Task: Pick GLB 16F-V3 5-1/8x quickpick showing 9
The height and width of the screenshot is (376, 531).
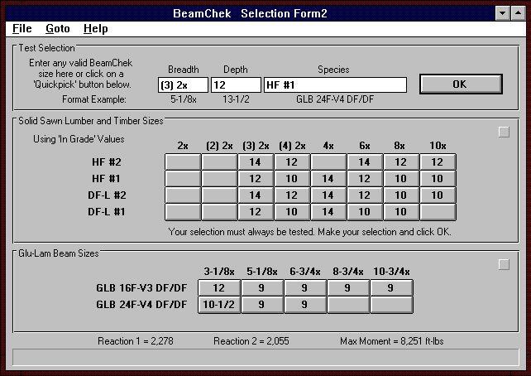Action: click(262, 288)
